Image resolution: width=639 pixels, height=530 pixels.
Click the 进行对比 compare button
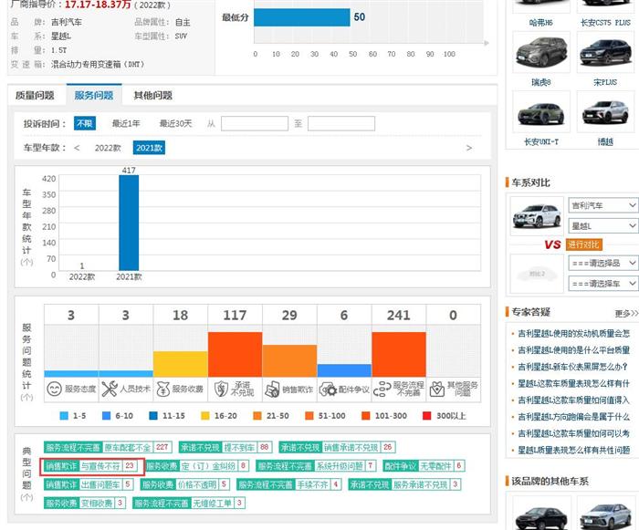[x=583, y=244]
